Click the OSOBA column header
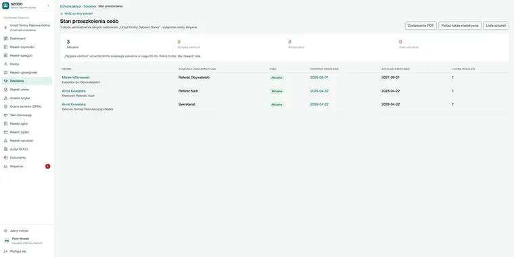 66,69
